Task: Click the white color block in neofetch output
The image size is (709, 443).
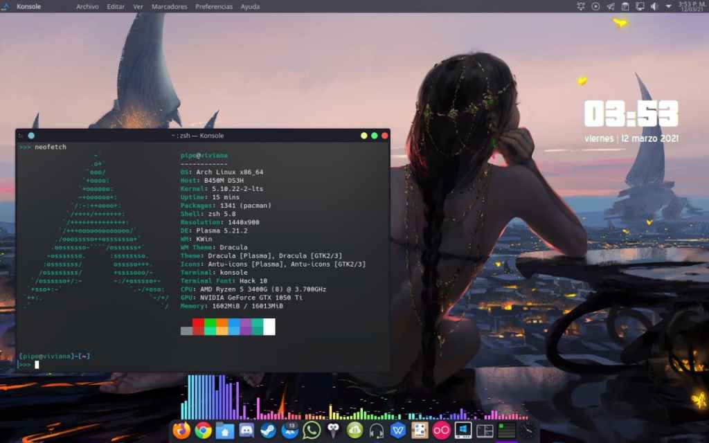Action: pos(269,327)
